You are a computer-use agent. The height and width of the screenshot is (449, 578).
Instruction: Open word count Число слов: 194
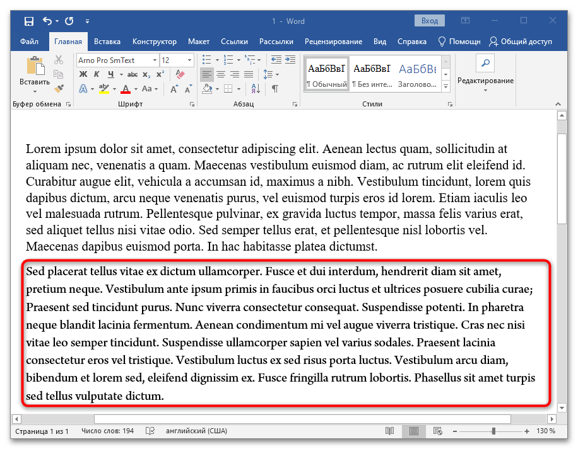point(108,431)
